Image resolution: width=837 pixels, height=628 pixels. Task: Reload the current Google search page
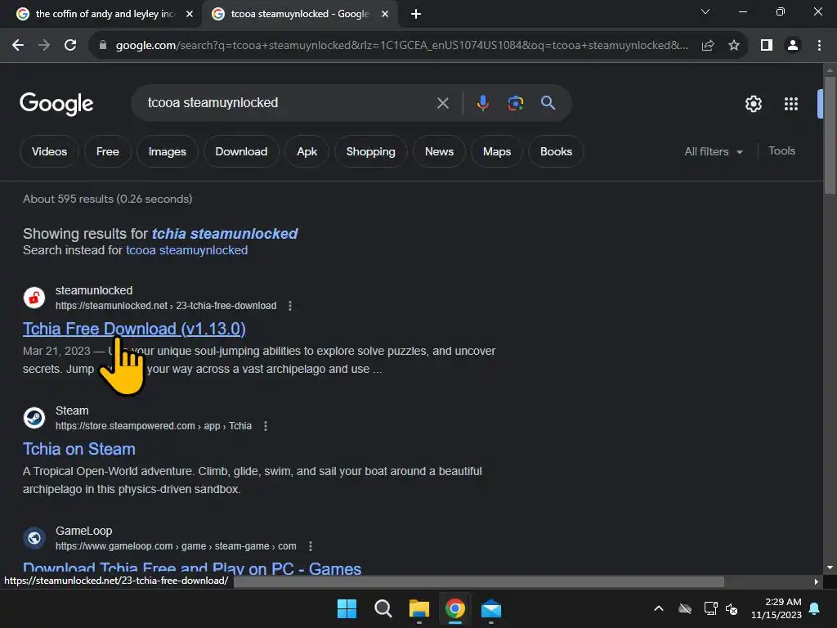click(70, 46)
